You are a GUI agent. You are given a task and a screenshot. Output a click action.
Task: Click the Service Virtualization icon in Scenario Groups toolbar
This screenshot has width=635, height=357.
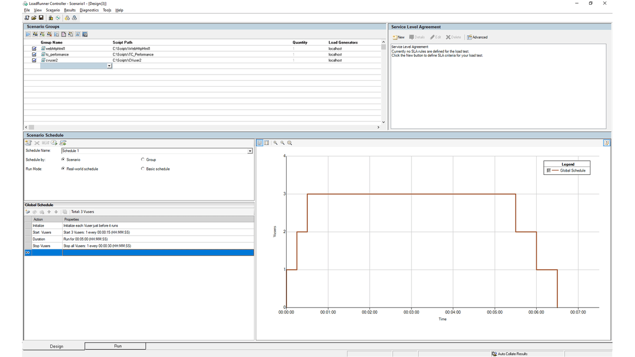coord(85,34)
